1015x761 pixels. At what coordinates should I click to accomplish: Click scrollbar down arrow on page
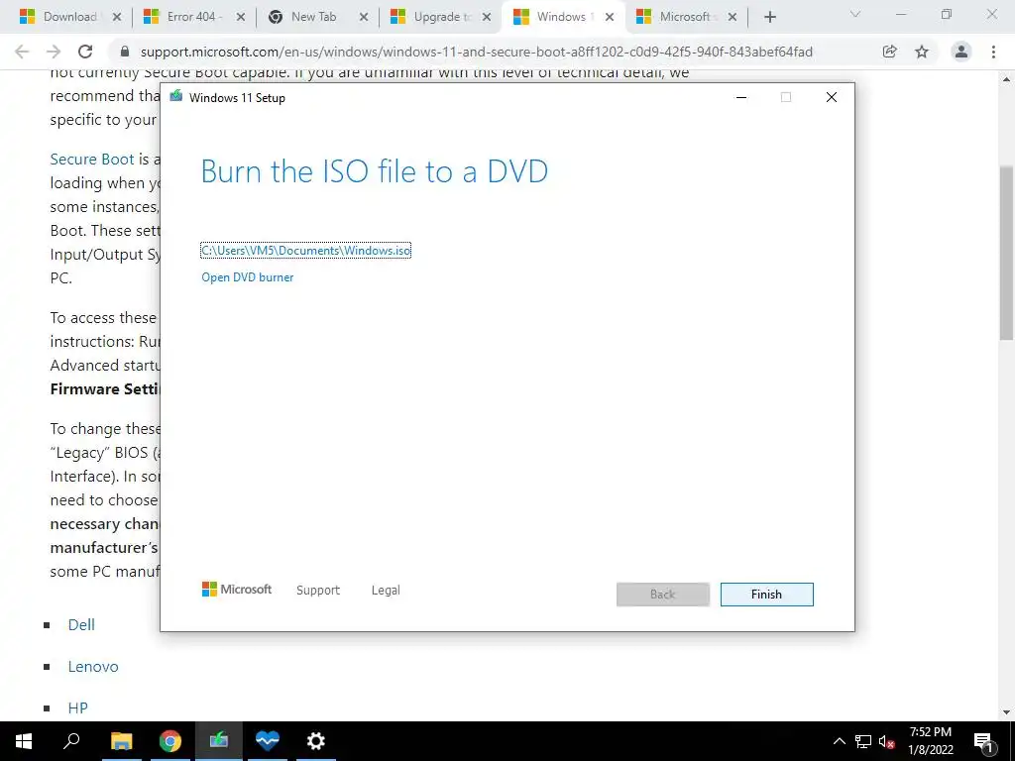click(1007, 712)
